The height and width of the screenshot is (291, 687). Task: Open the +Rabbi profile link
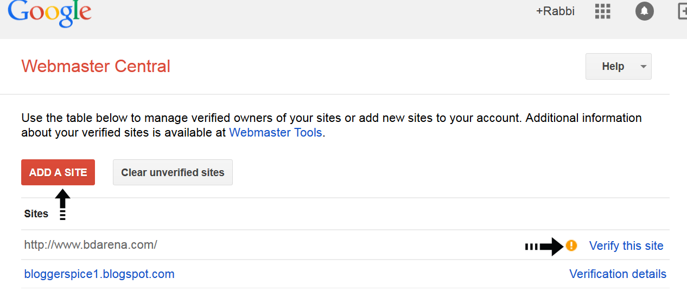[x=555, y=11]
